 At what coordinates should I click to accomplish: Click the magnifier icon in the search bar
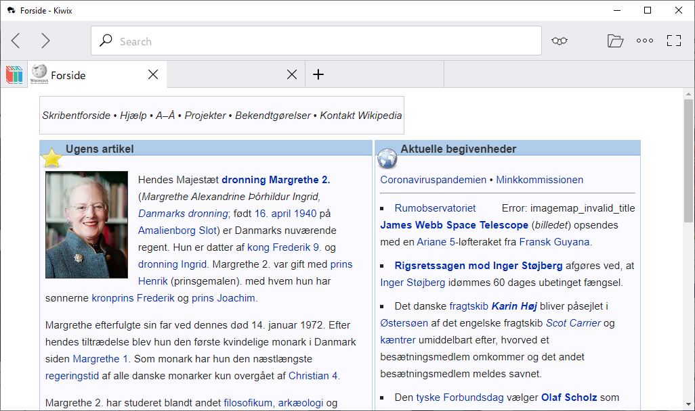pyautogui.click(x=106, y=41)
